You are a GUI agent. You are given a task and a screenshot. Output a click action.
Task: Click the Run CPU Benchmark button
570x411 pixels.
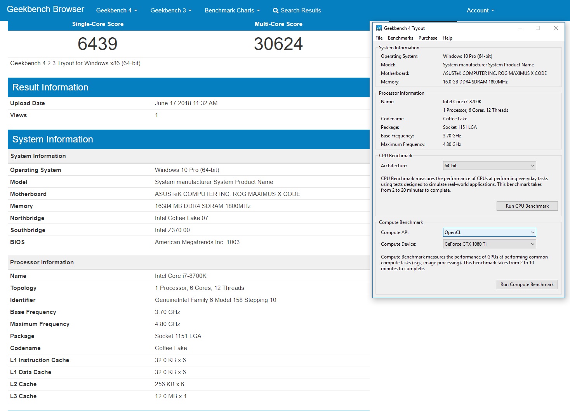(527, 206)
